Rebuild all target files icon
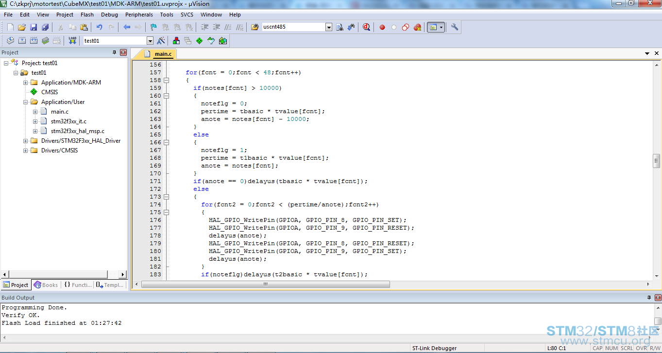The height and width of the screenshot is (353, 662). click(34, 41)
